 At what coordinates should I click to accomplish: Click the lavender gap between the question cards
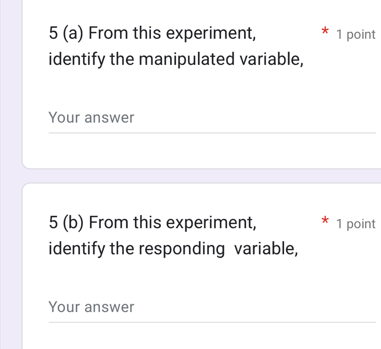pos(200,176)
